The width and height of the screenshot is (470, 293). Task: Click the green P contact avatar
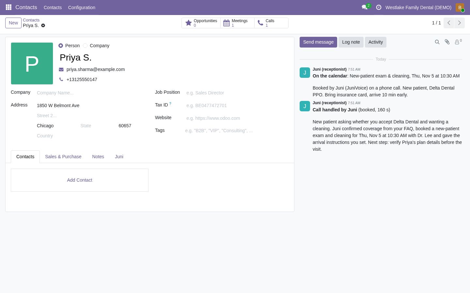[x=32, y=63]
